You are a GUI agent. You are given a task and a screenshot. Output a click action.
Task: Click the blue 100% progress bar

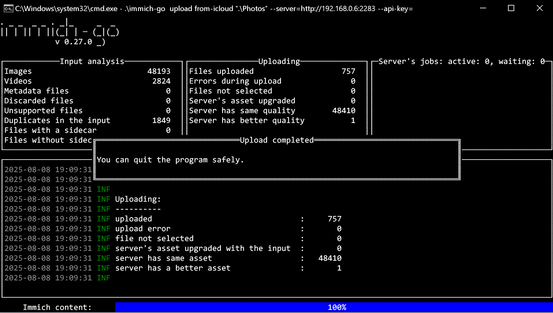[334, 307]
